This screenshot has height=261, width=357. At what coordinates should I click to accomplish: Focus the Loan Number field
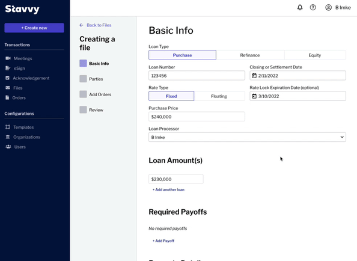[x=197, y=76]
